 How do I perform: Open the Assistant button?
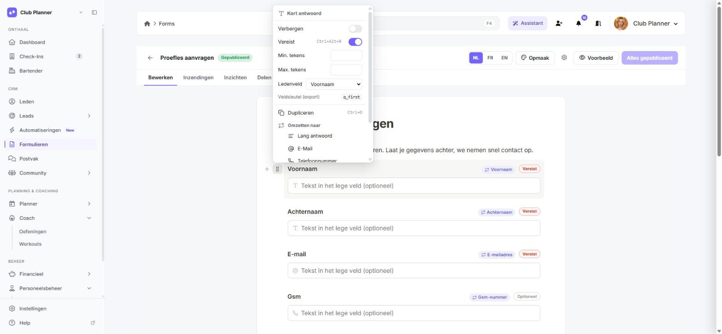tap(528, 23)
